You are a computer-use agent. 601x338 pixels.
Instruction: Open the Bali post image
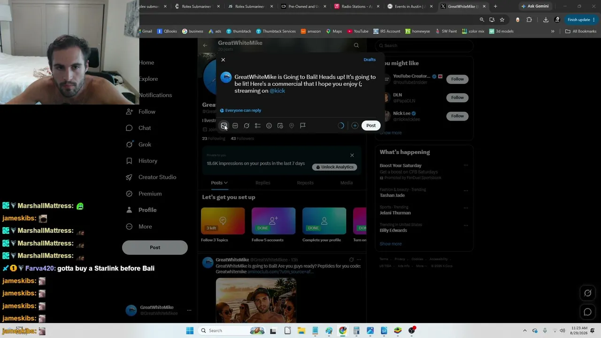pos(256,300)
